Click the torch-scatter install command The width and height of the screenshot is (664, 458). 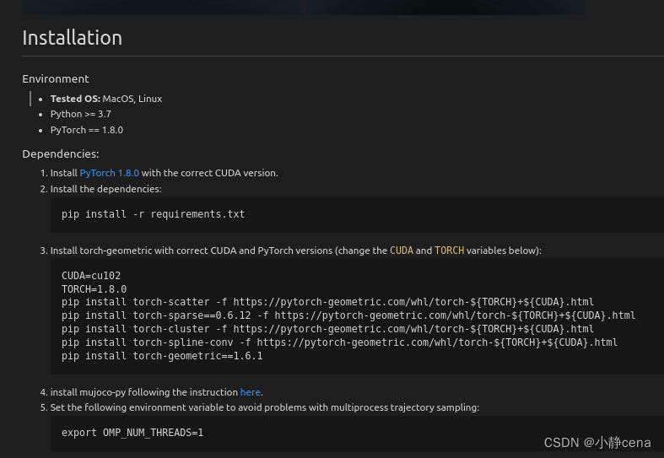[327, 302]
